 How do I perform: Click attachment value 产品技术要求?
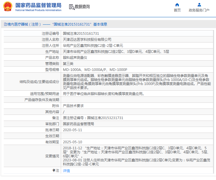tap(73, 106)
